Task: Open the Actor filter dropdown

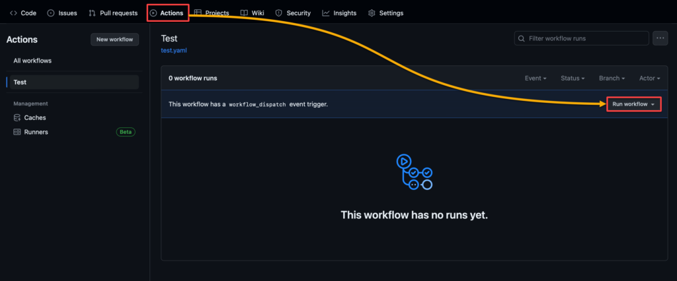Action: tap(650, 78)
